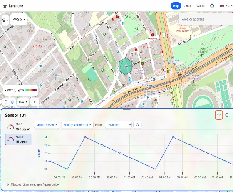Open Nearby sensors: off dropdown
Screen dimensions: 233x192
coord(77,125)
